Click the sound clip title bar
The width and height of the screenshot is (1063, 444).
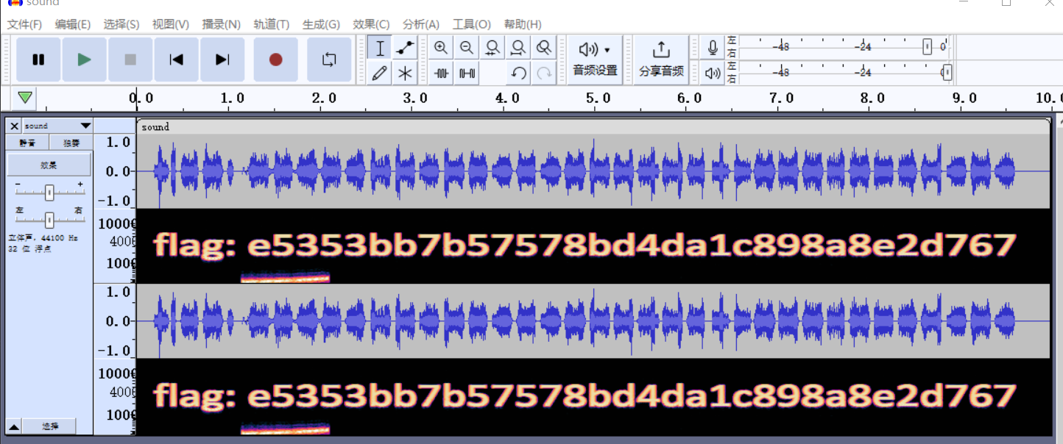(593, 126)
